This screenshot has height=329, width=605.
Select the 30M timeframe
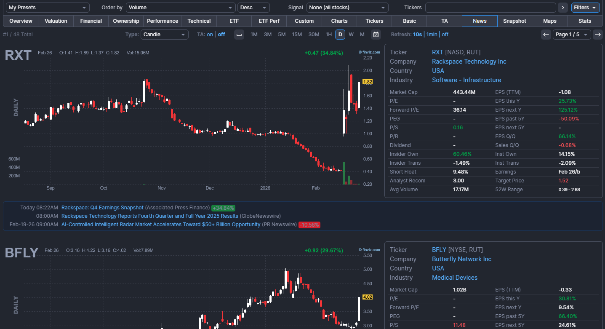314,35
